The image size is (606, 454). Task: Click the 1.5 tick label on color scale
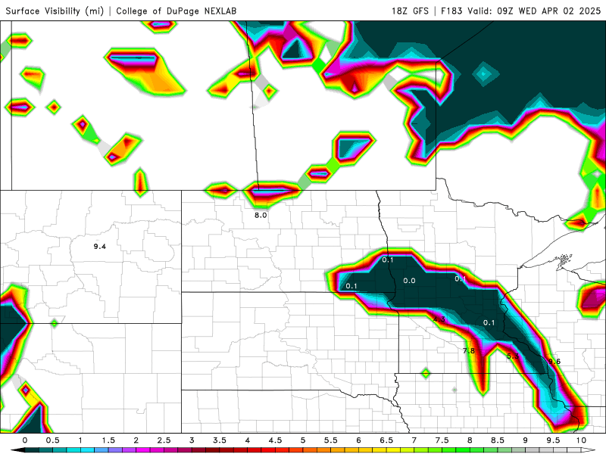pyautogui.click(x=108, y=440)
